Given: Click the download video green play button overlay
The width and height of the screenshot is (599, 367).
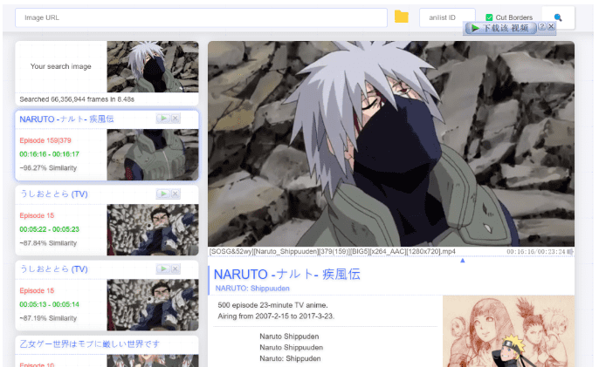Looking at the screenshot, I should click(501, 28).
